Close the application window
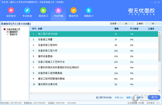The image size is (162, 105). (158, 2)
